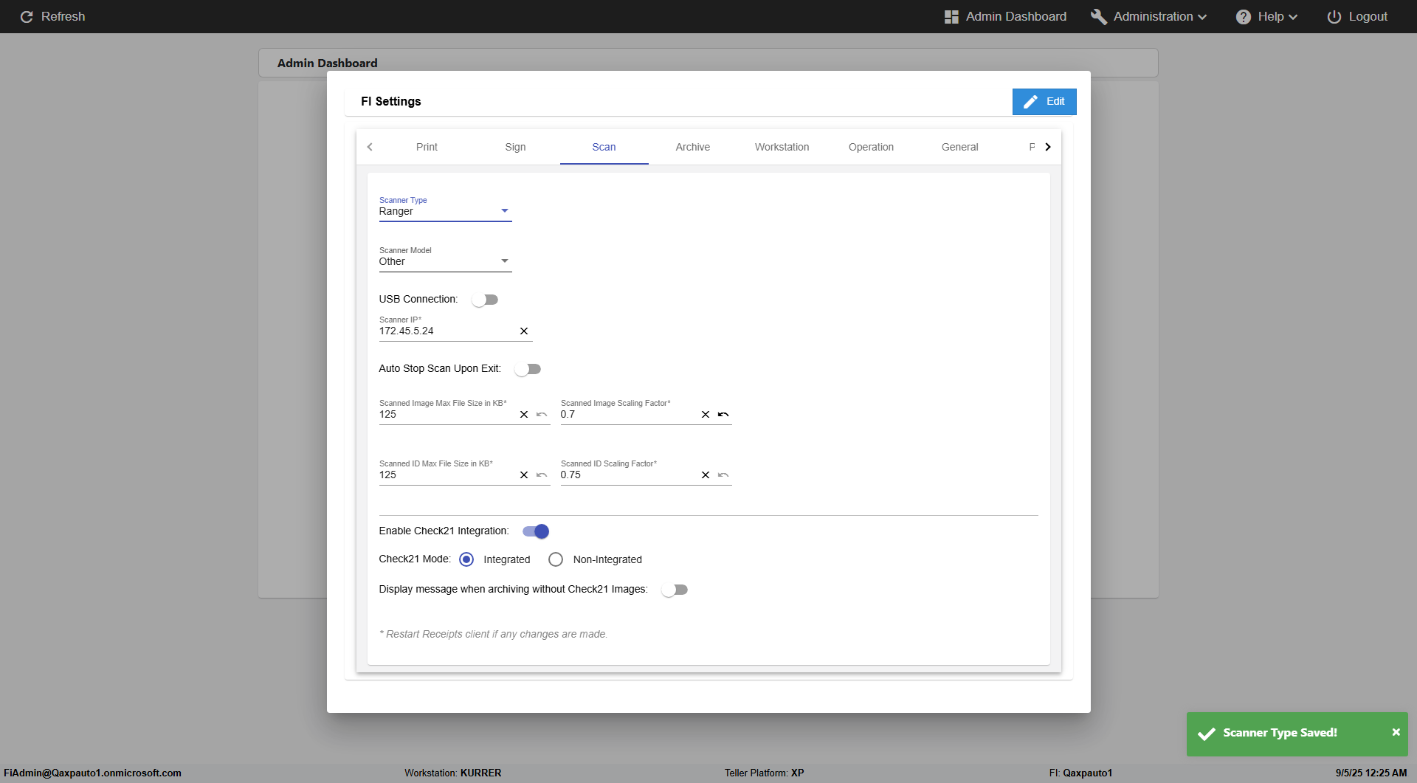The width and height of the screenshot is (1417, 783).
Task: Disable Check21 Integration switch
Action: [536, 531]
